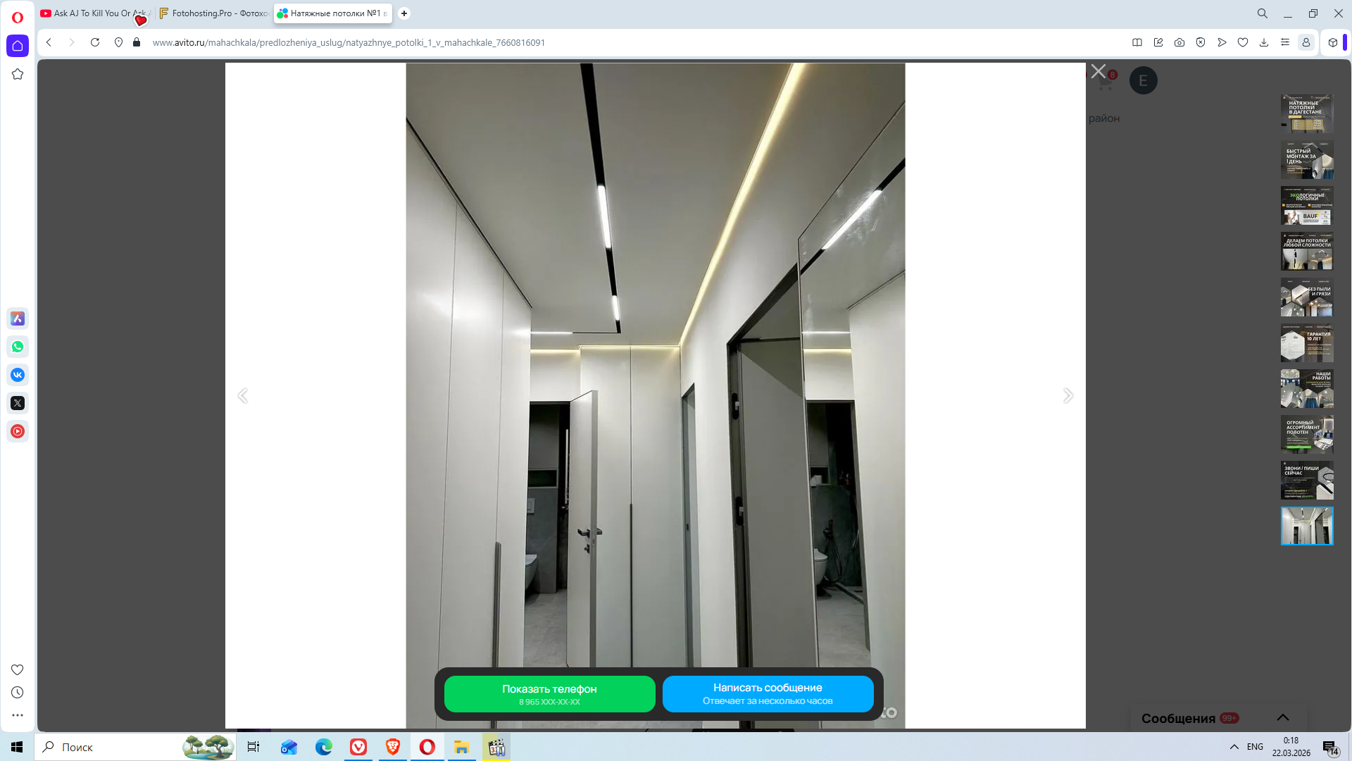Open browser downloads icon
This screenshot has width=1352, height=761.
click(x=1264, y=42)
